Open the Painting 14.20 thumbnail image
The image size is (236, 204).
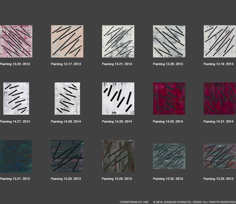169,98
